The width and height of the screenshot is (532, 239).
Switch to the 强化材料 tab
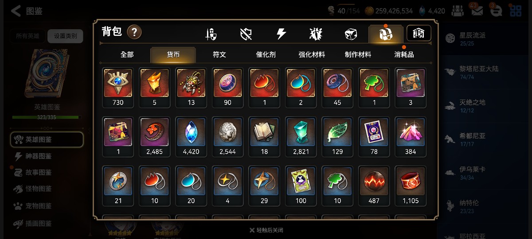click(312, 54)
